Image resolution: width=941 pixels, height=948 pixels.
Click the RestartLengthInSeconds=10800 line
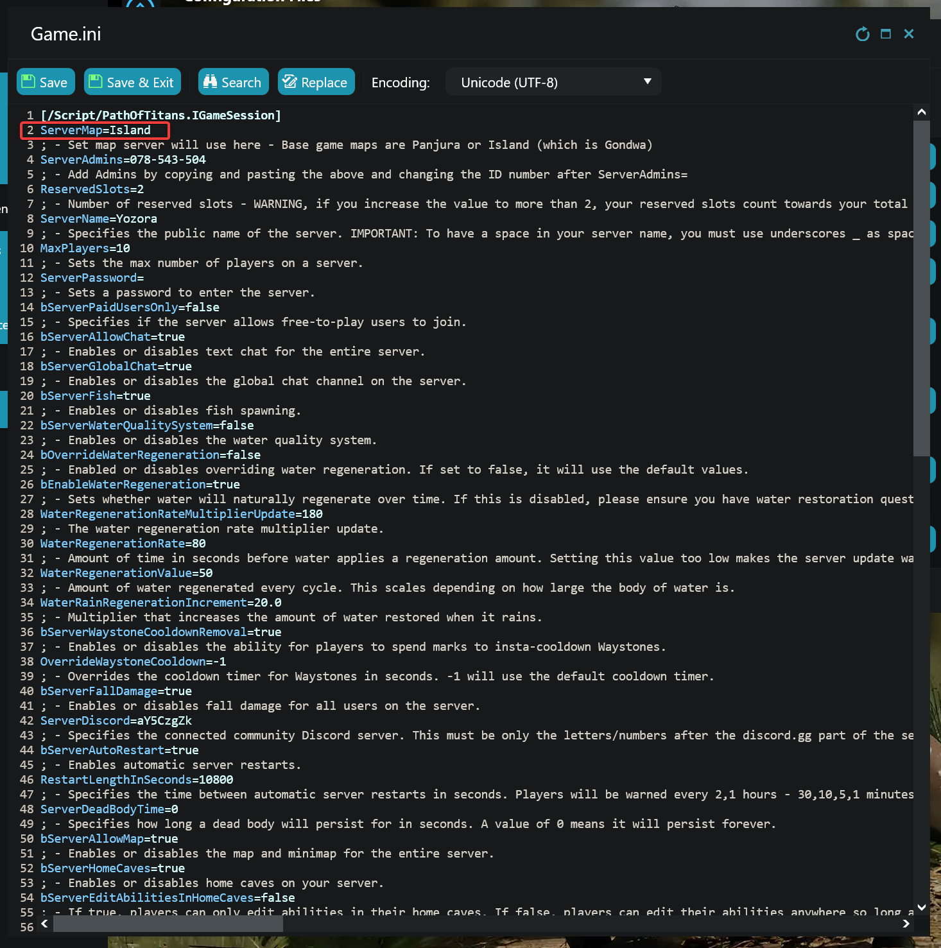[x=137, y=780]
